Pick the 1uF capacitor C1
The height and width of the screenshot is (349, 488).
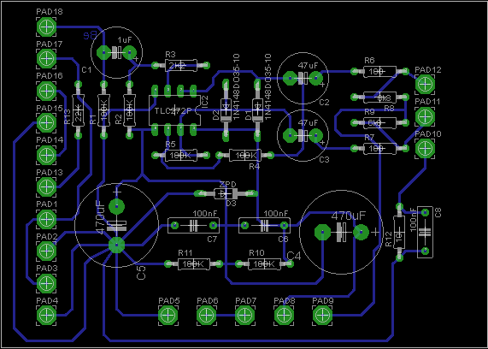pyautogui.click(x=117, y=52)
